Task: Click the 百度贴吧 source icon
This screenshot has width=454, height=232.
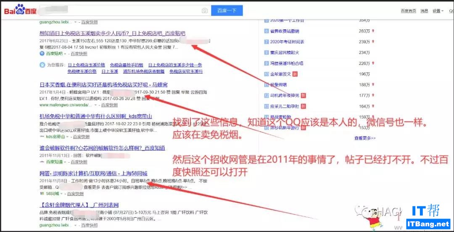Action: click(x=42, y=53)
